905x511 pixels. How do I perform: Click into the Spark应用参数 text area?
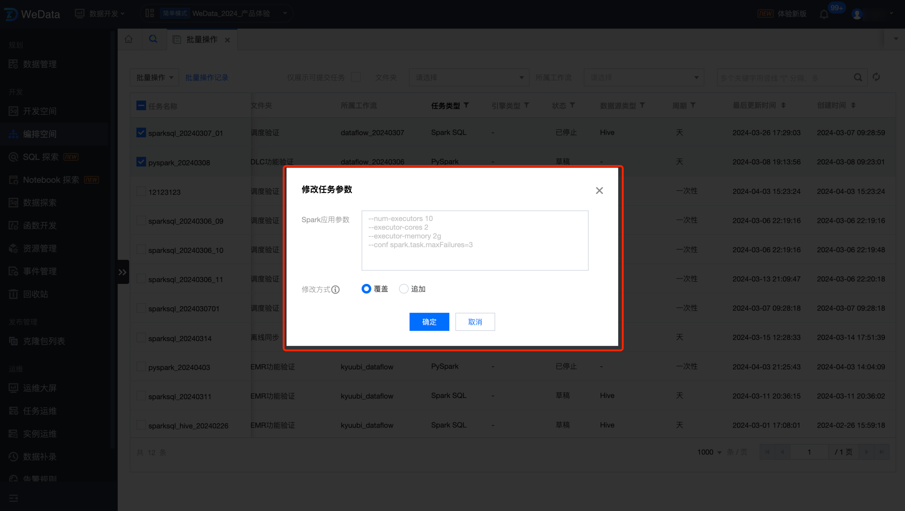(x=474, y=240)
